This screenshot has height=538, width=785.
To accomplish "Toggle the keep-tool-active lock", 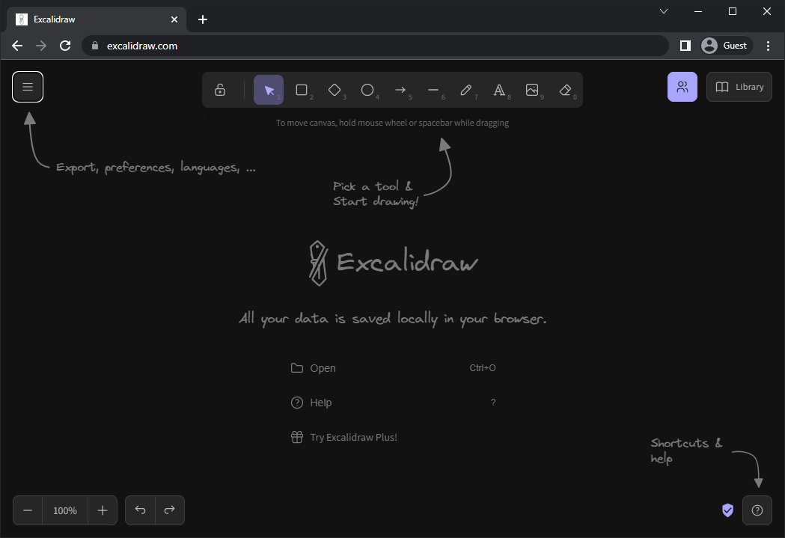I will [x=220, y=90].
